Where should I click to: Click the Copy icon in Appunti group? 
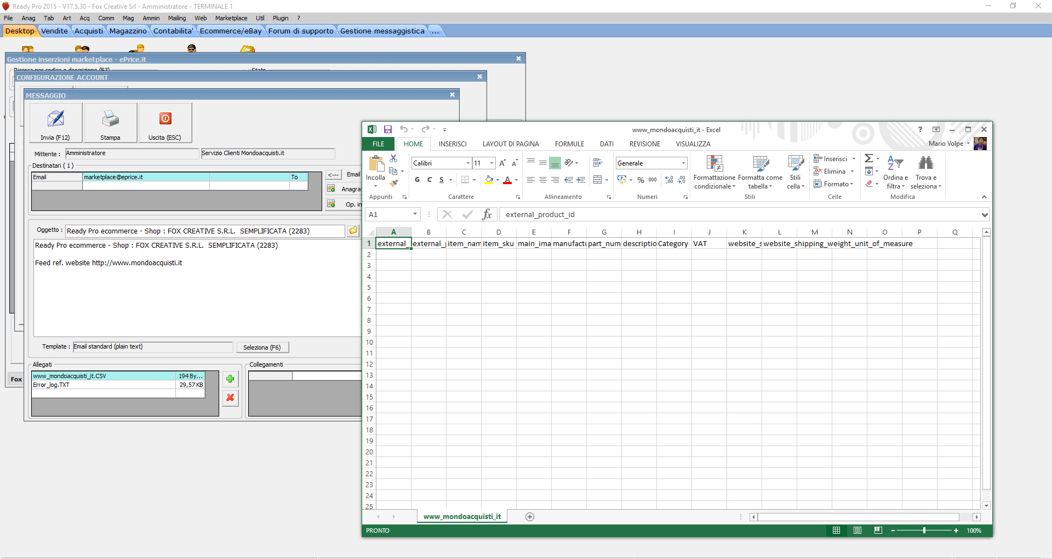(x=393, y=171)
